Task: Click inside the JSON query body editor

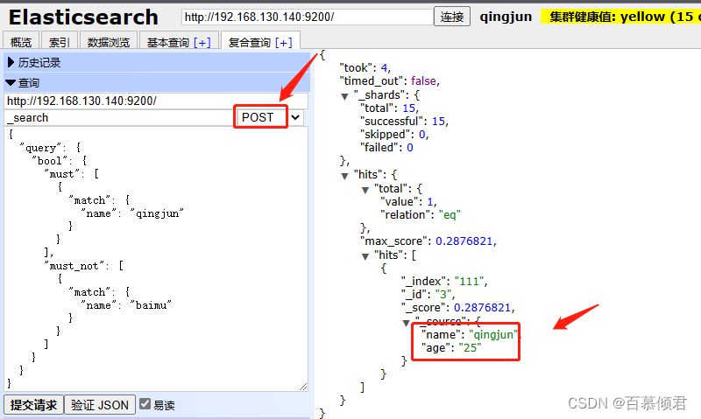Action: point(156,259)
